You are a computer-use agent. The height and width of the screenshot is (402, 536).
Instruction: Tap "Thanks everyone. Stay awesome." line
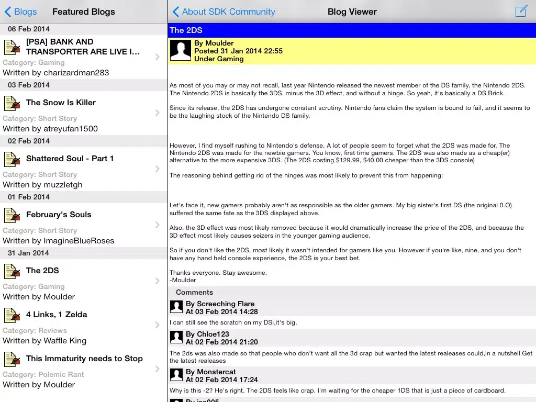point(218,273)
